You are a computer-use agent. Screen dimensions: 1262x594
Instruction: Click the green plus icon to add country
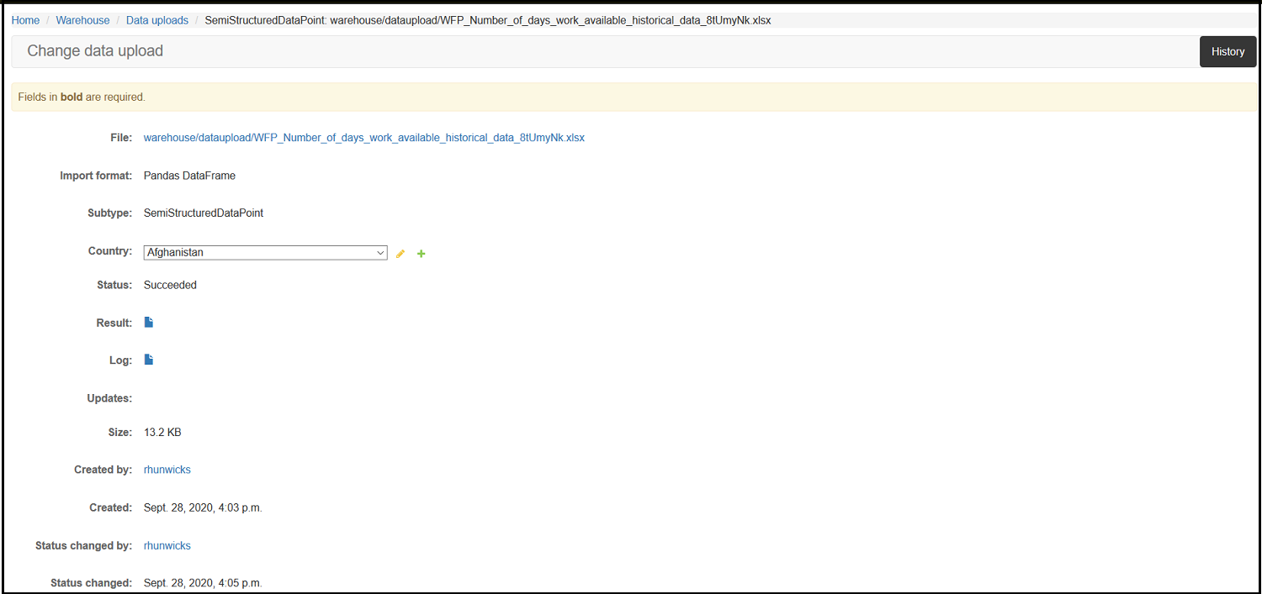(422, 254)
